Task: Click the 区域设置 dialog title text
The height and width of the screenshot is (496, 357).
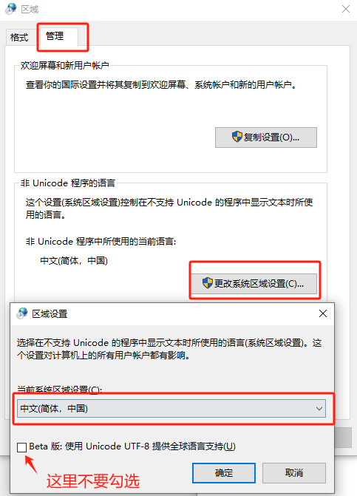Action: coord(50,314)
